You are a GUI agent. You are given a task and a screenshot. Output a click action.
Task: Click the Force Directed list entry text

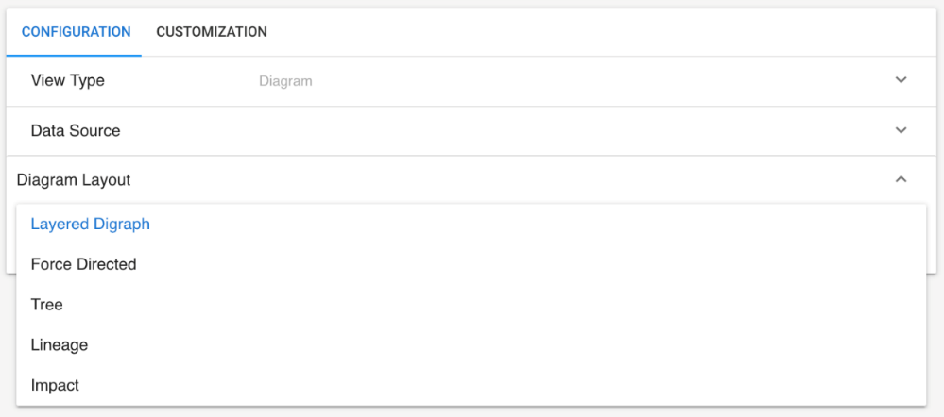point(83,265)
